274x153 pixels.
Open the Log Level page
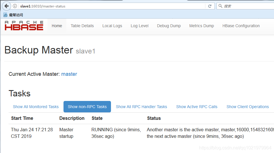(140, 26)
